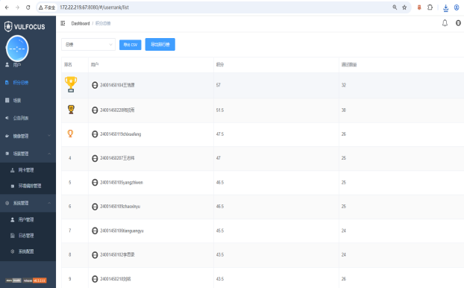Open the 总榜 ranking dropdown
Viewport: 464px width, 288px height.
pos(88,45)
